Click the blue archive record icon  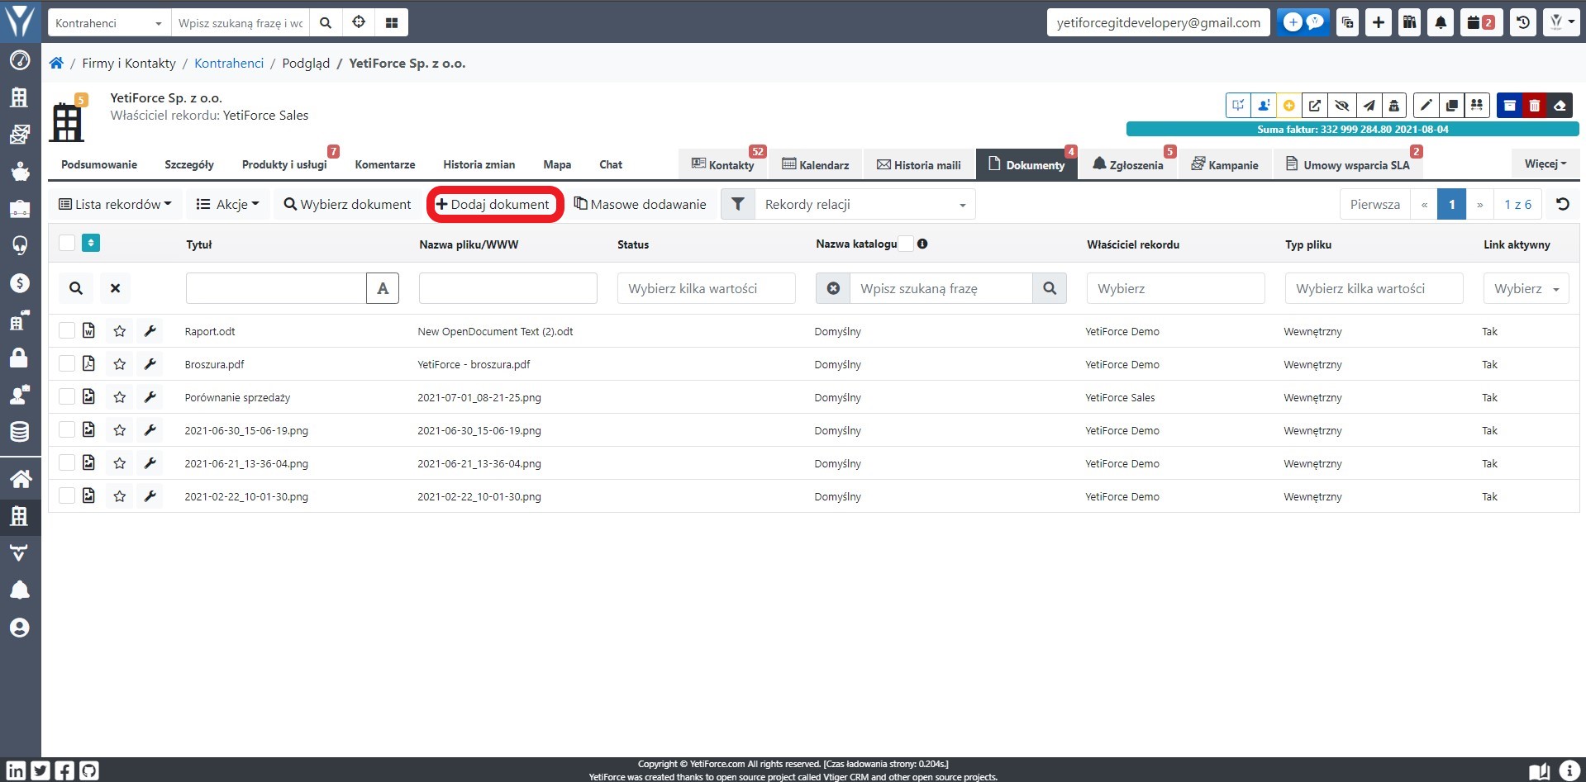(1509, 106)
